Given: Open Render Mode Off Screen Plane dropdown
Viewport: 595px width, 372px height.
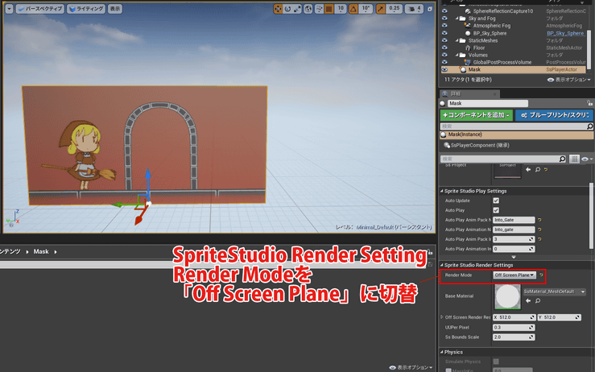Looking at the screenshot, I should pos(514,275).
